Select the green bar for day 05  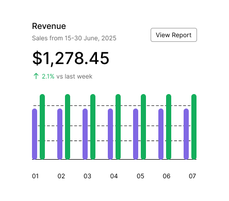(143, 127)
